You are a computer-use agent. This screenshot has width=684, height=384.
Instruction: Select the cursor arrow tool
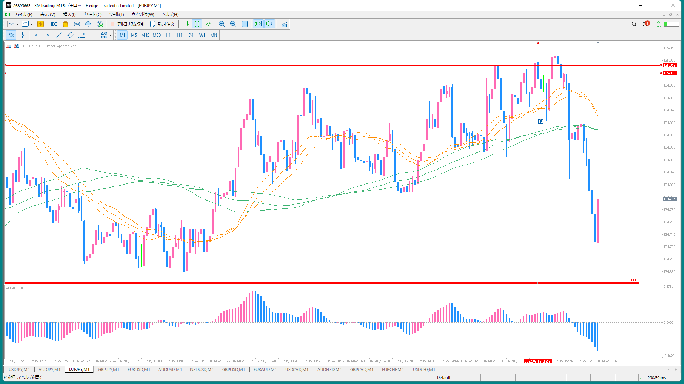click(11, 35)
